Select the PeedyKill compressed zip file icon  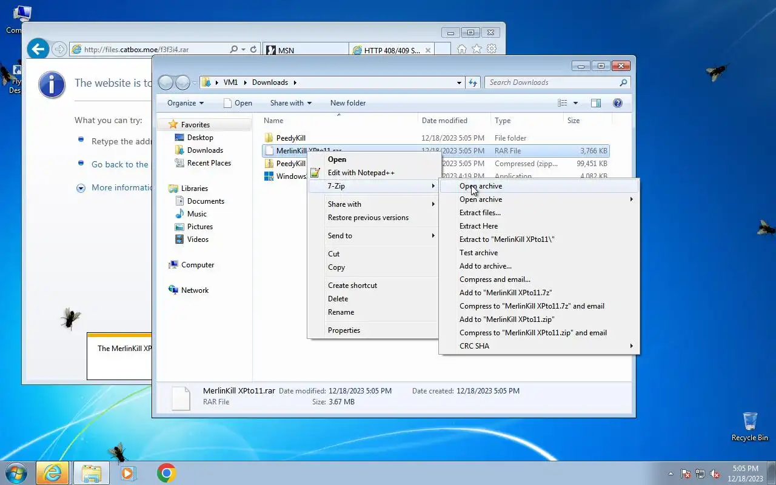coord(269,164)
